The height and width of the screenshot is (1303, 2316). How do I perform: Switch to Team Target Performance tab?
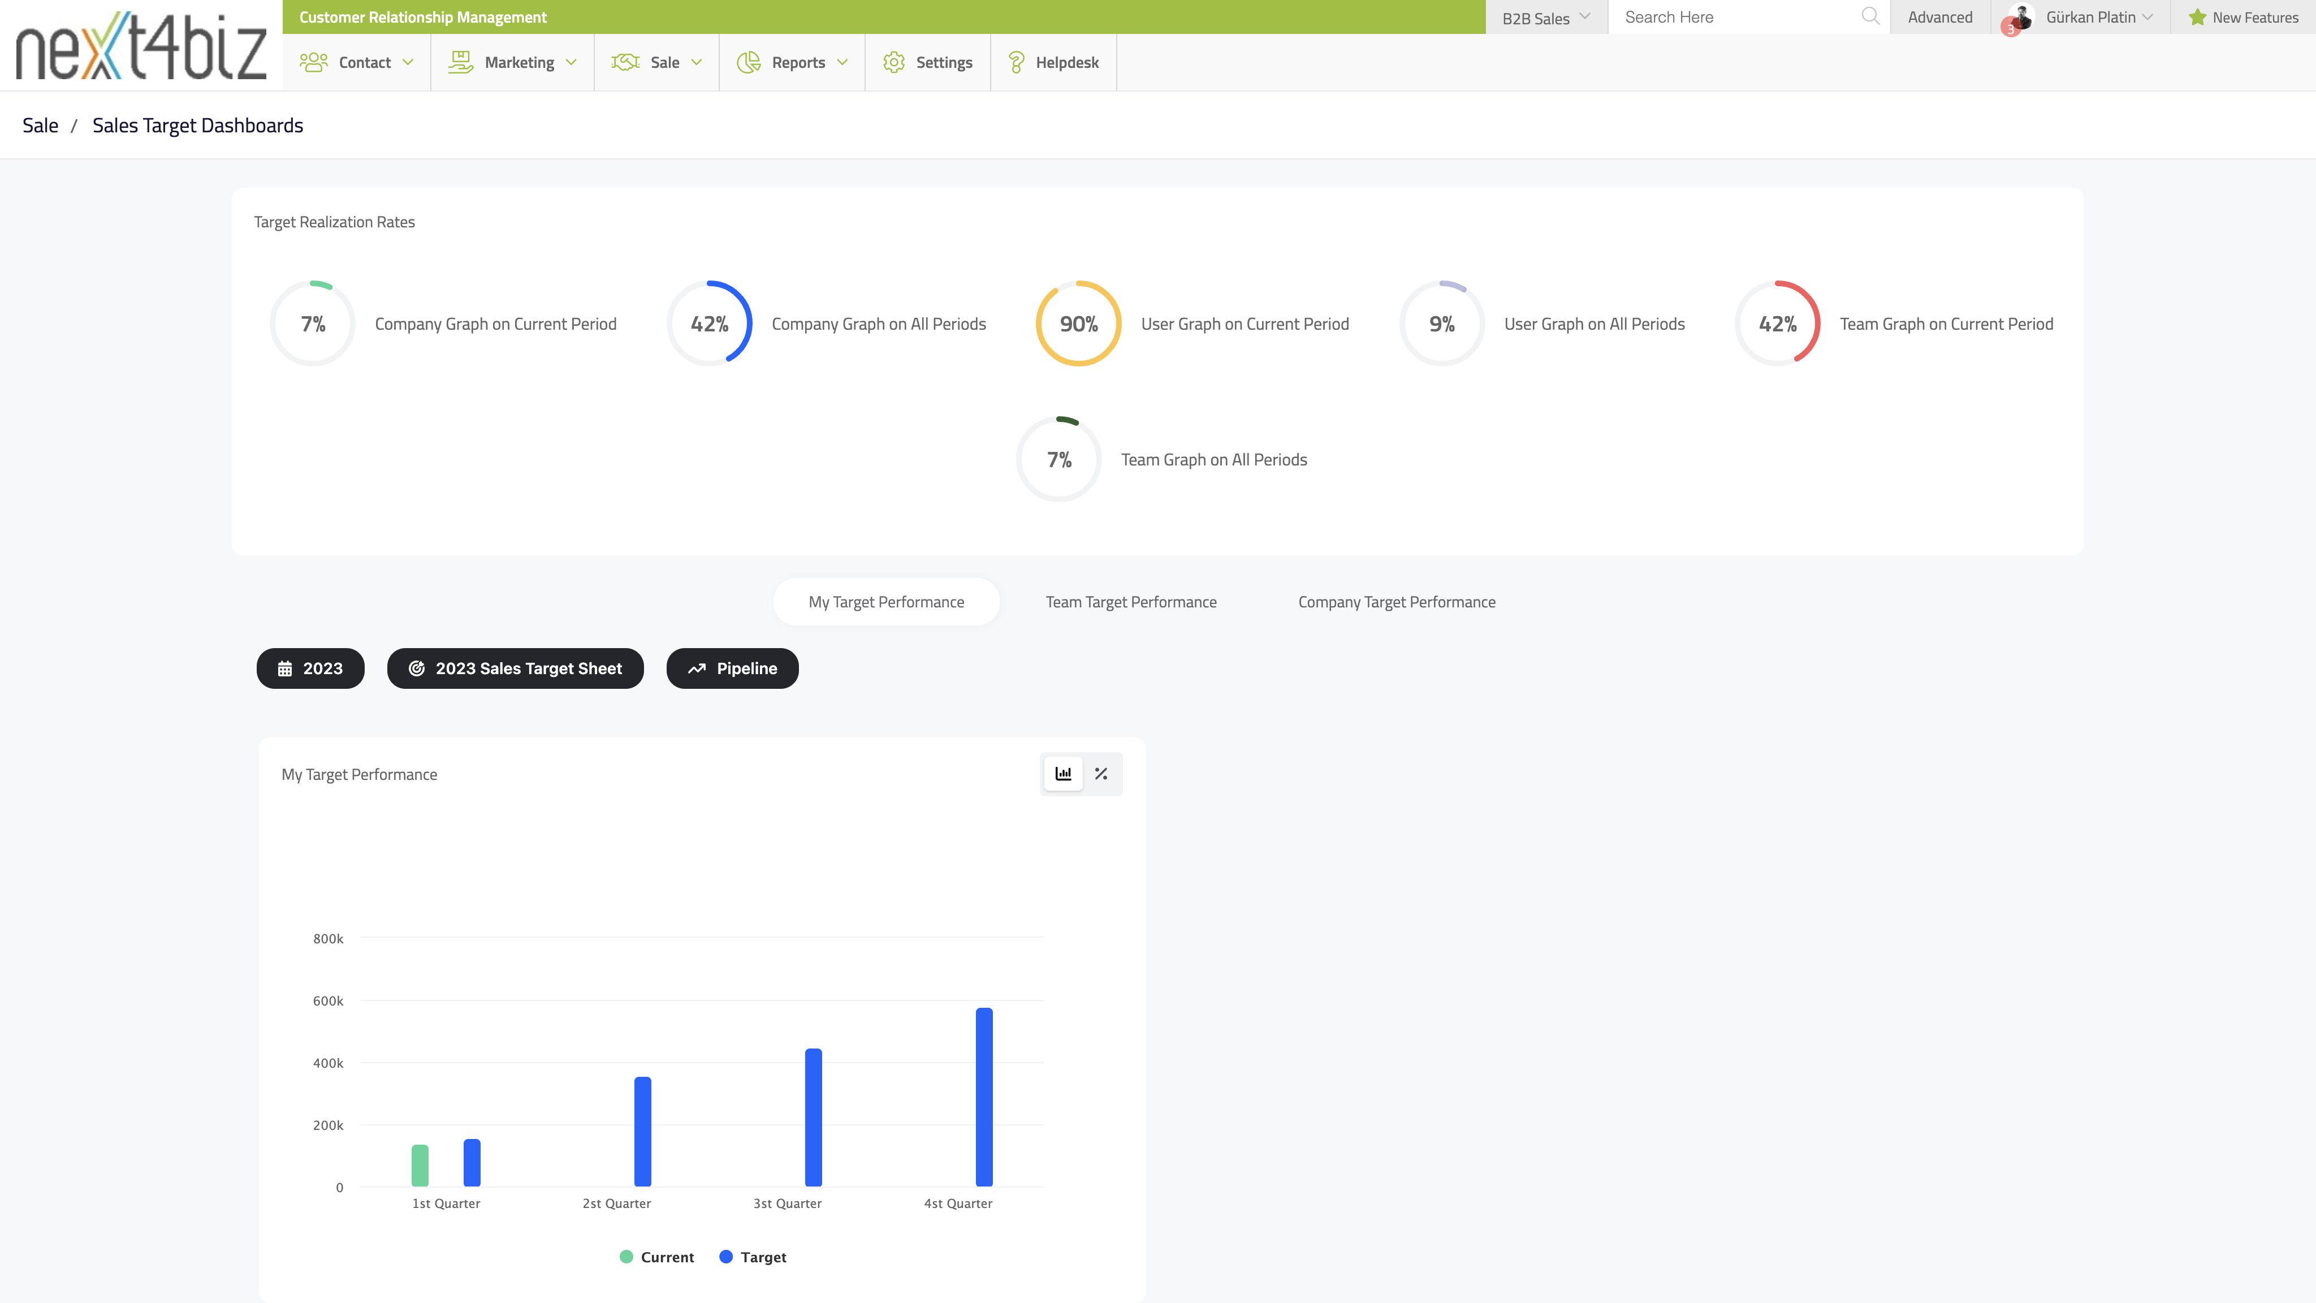(x=1130, y=601)
